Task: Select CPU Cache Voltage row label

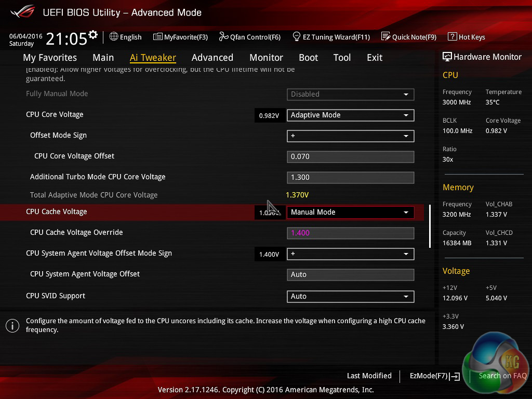Action: point(56,212)
